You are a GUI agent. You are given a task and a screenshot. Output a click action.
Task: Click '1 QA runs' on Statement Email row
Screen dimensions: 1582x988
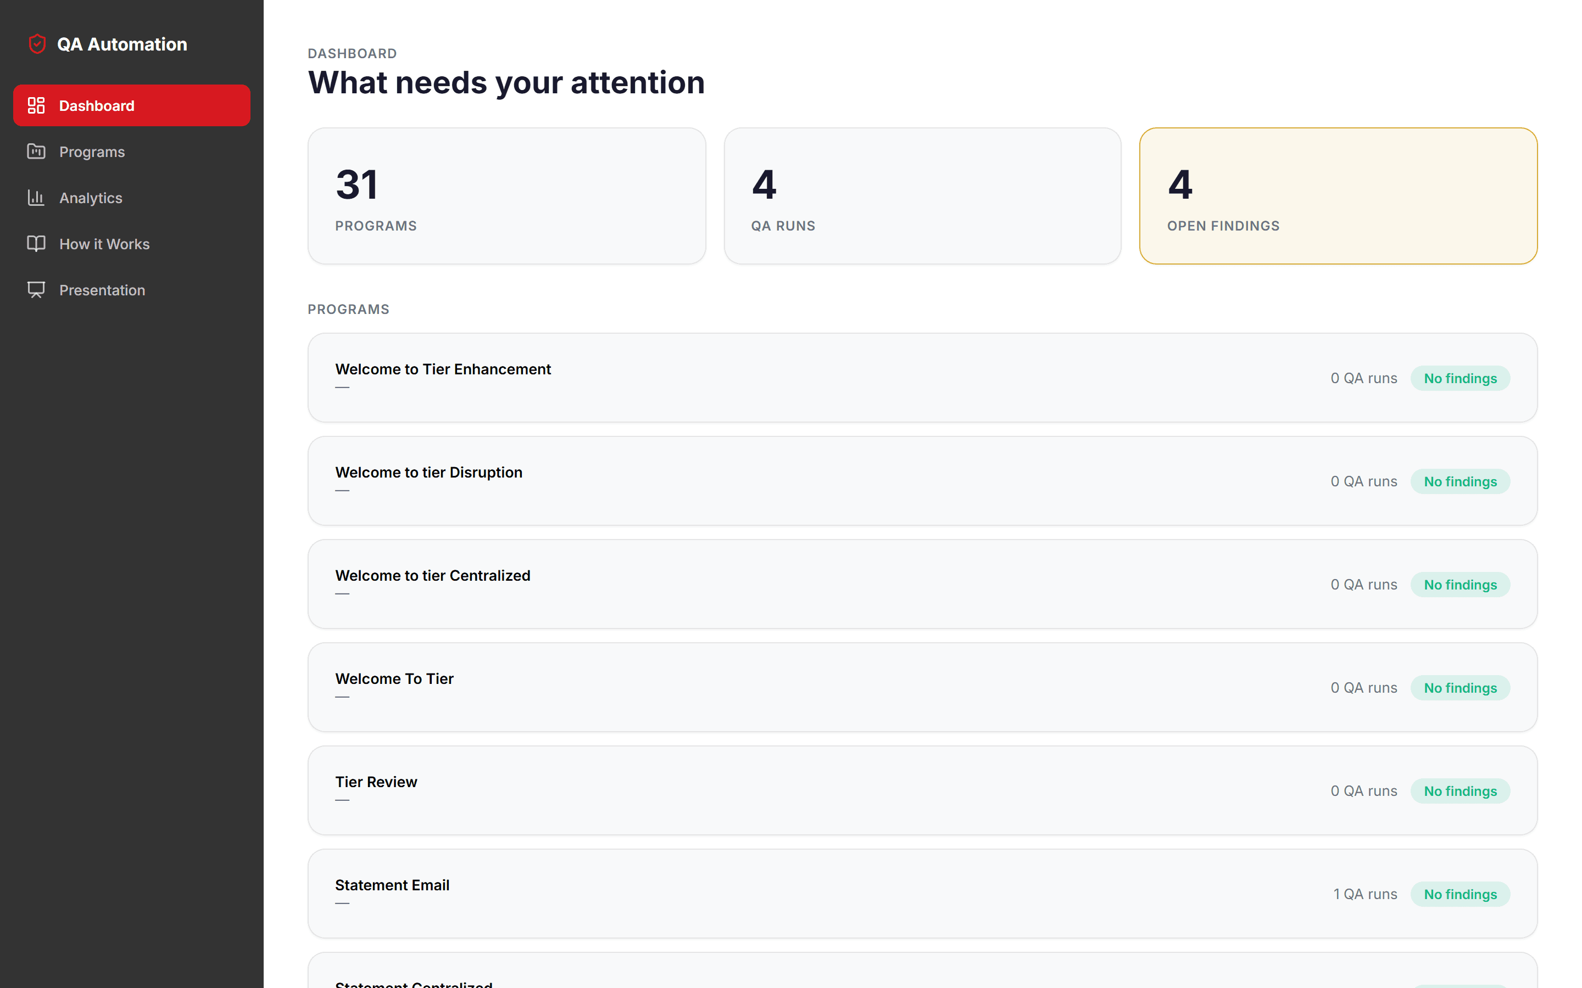1365,894
